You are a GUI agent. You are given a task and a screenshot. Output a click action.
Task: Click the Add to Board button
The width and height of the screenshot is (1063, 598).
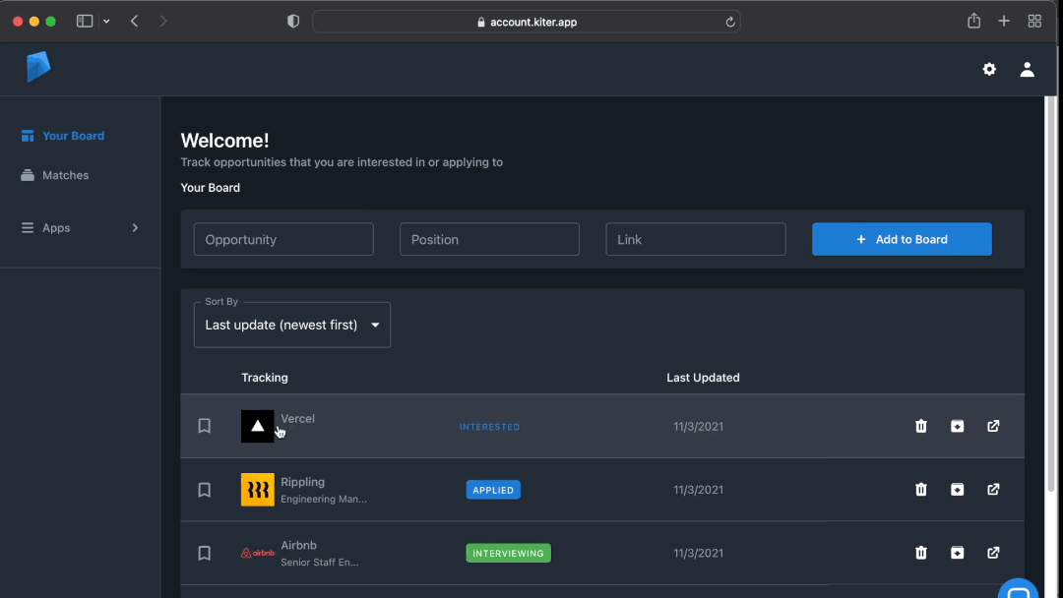pos(902,239)
